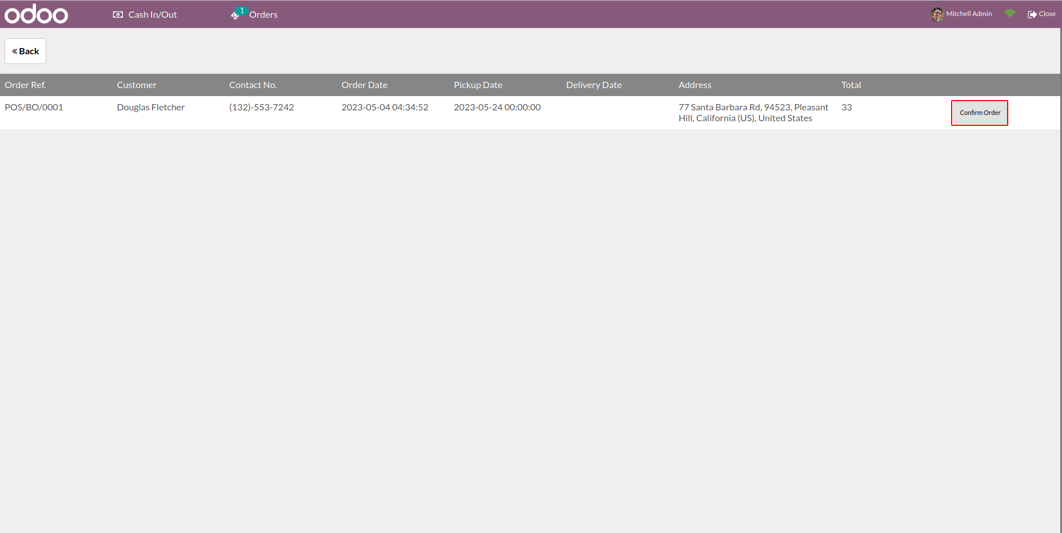Click the total value 33

pyautogui.click(x=847, y=108)
